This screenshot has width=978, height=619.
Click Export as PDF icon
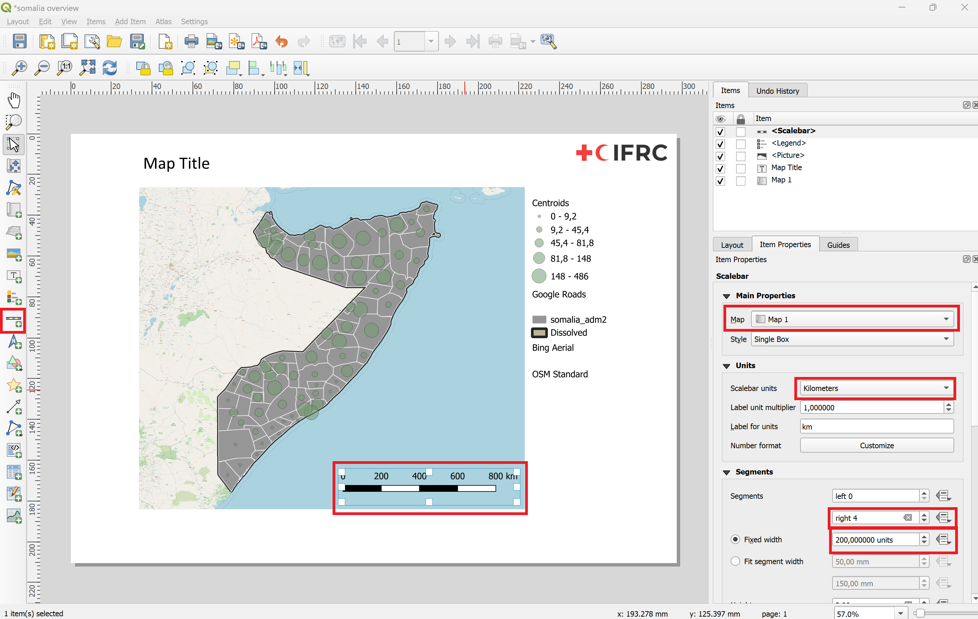tap(259, 42)
